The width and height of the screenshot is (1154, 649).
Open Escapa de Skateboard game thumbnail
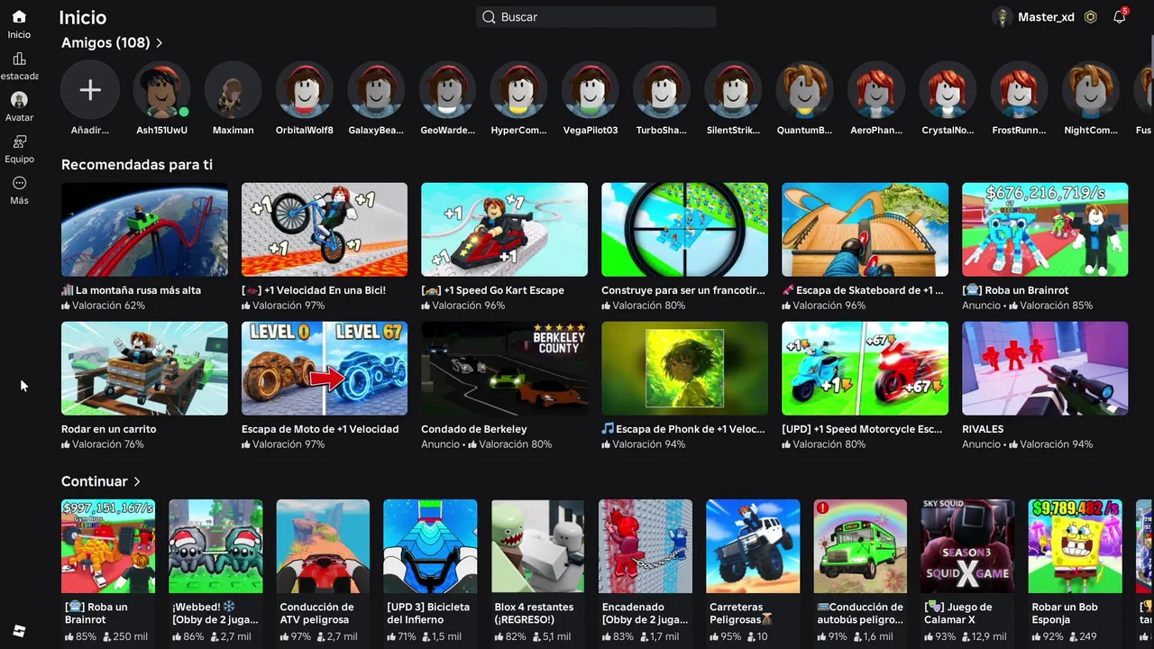coord(865,230)
